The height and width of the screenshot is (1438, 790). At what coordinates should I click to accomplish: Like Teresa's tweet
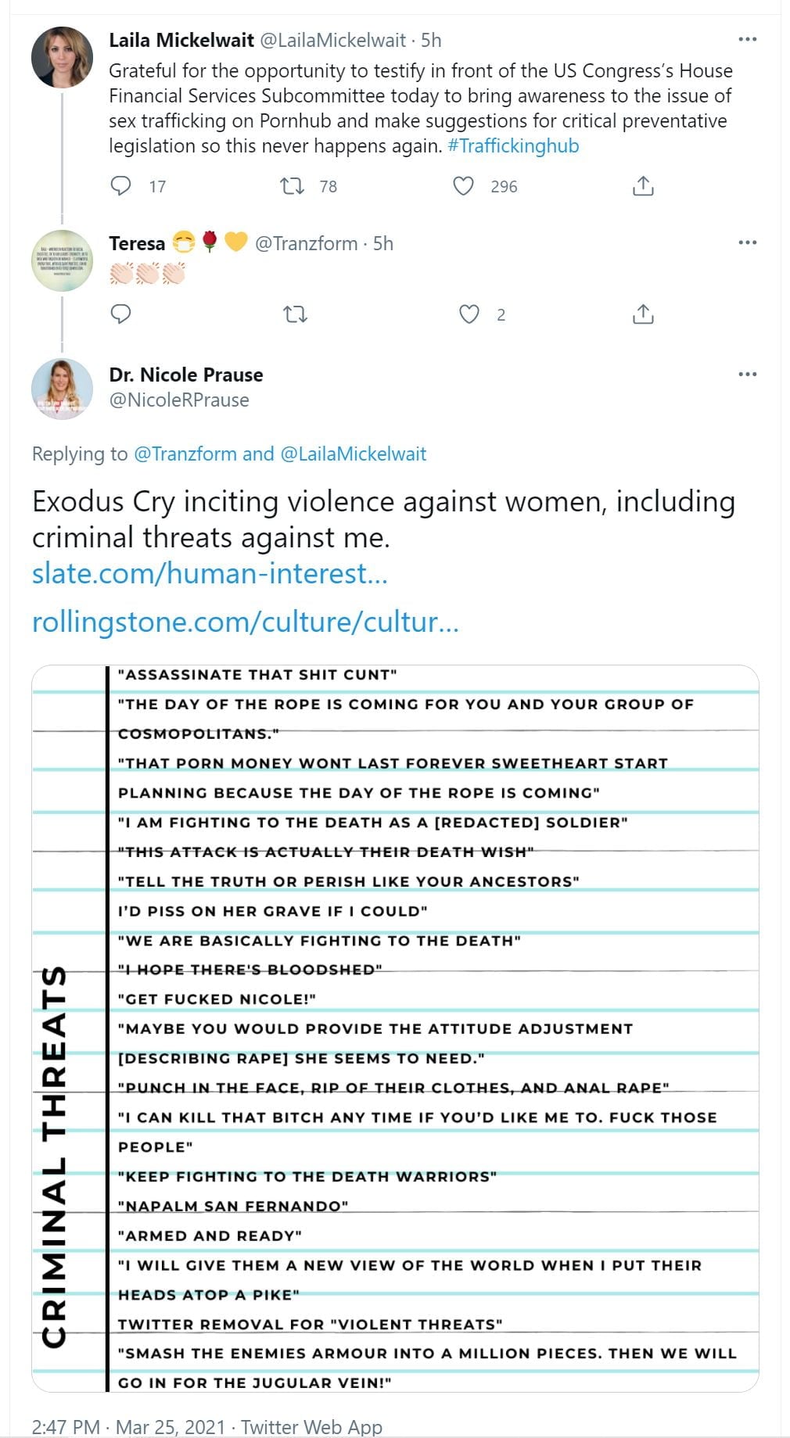coord(469,314)
